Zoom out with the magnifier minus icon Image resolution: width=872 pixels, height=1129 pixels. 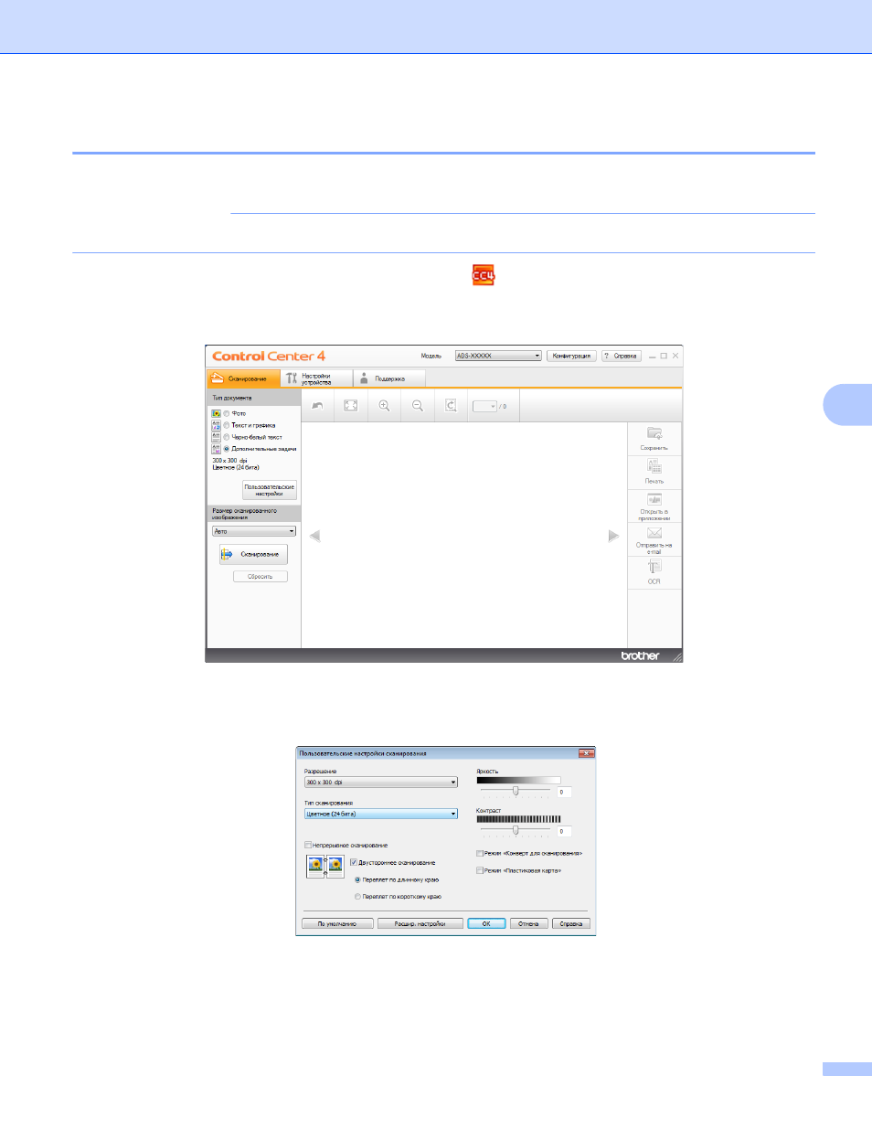417,405
